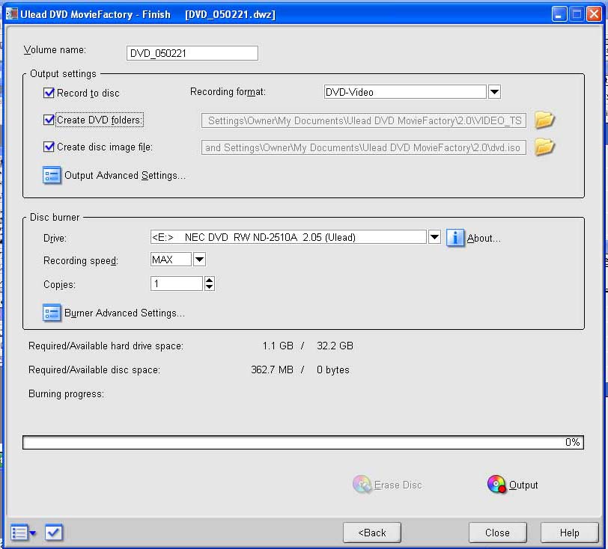This screenshot has width=608, height=549.
Task: Click the Ulead DVD MovieFactory title bar icon
Action: click(12, 14)
